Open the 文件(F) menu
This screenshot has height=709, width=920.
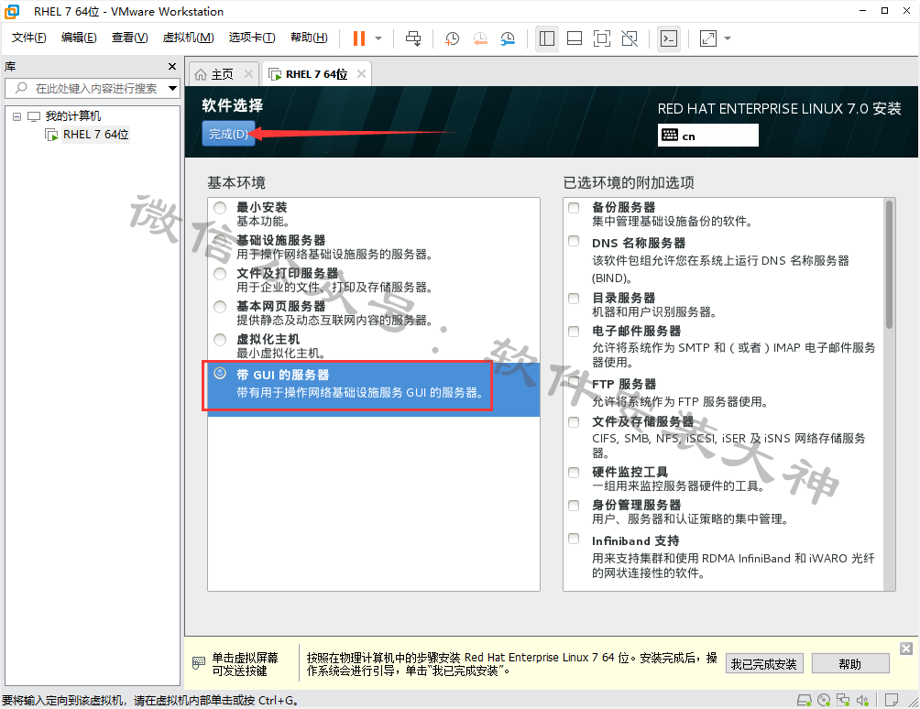click(x=28, y=38)
